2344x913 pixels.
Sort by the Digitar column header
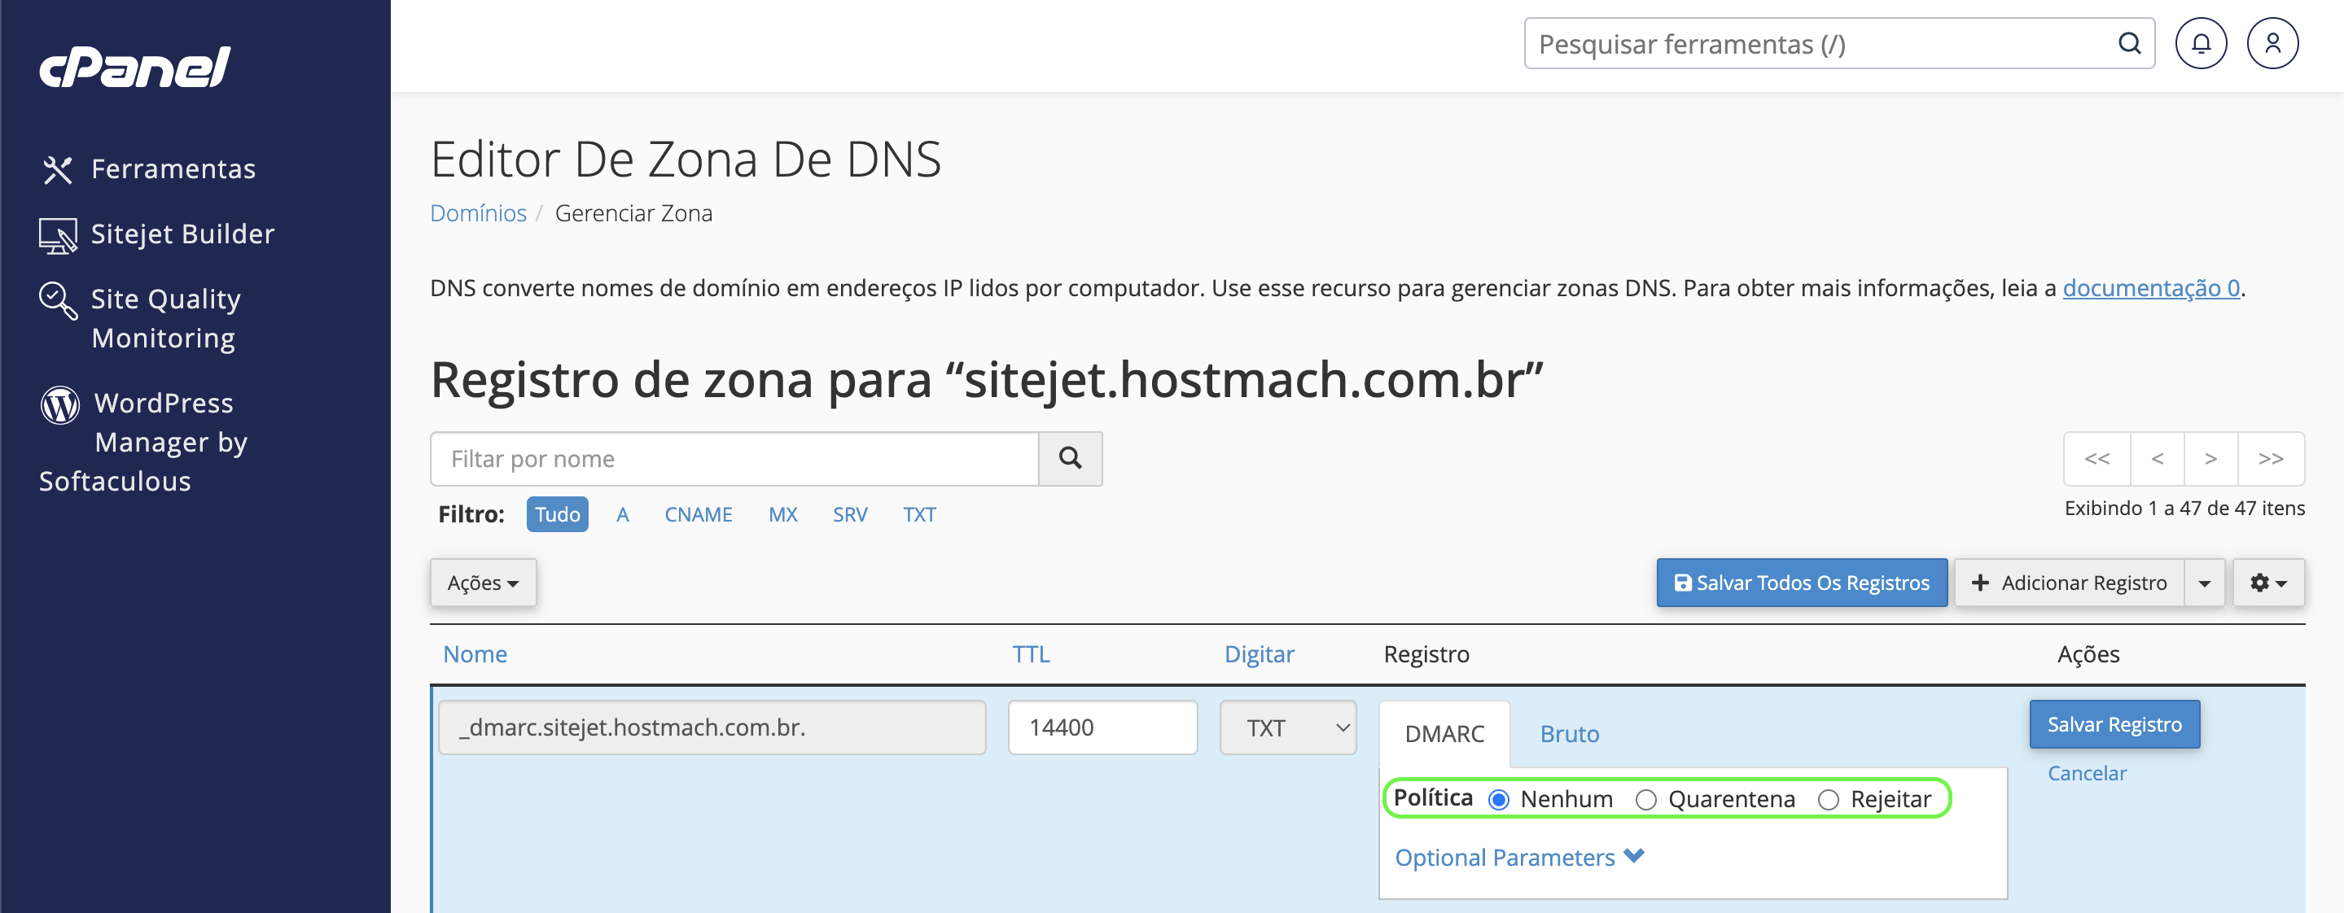(1259, 654)
